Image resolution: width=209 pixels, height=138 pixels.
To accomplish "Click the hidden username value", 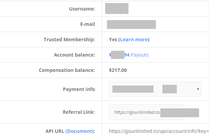I will point(117,9).
